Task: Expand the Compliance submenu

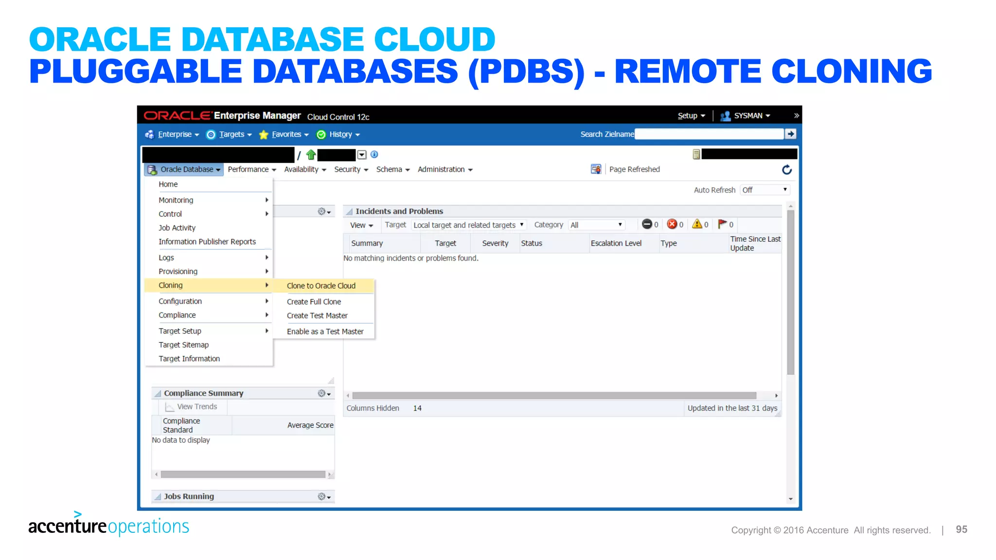Action: click(x=209, y=315)
